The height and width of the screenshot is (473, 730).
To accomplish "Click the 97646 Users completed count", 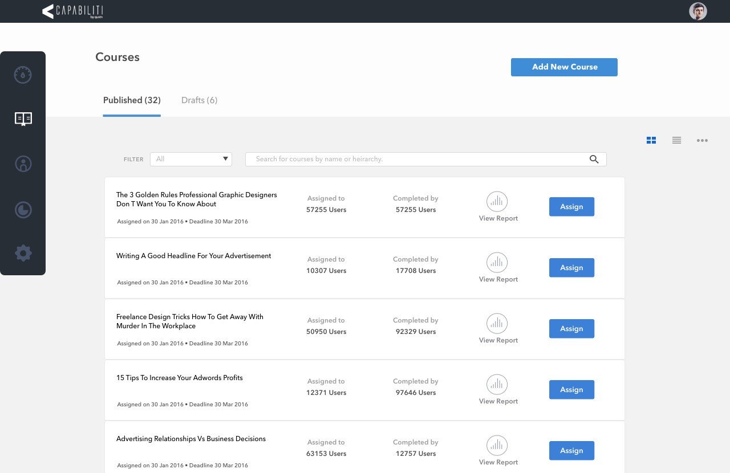I will point(416,393).
